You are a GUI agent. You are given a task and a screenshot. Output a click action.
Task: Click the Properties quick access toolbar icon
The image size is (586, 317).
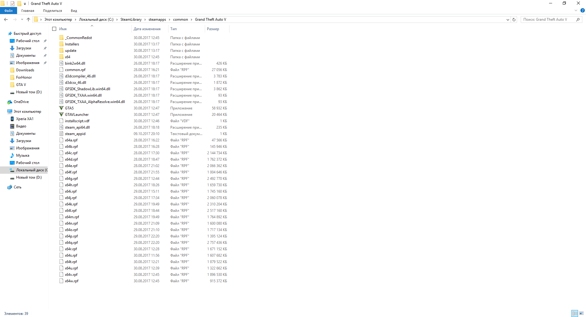(13, 4)
